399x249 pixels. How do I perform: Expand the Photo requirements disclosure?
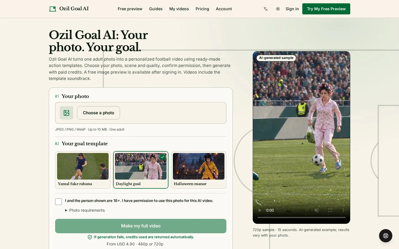point(85,210)
